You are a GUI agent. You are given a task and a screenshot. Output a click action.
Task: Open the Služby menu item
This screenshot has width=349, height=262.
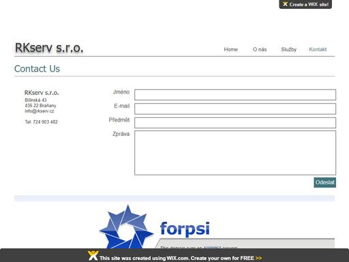(289, 49)
